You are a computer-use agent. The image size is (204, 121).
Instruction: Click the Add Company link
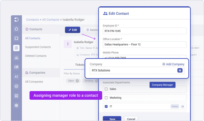[173, 64]
